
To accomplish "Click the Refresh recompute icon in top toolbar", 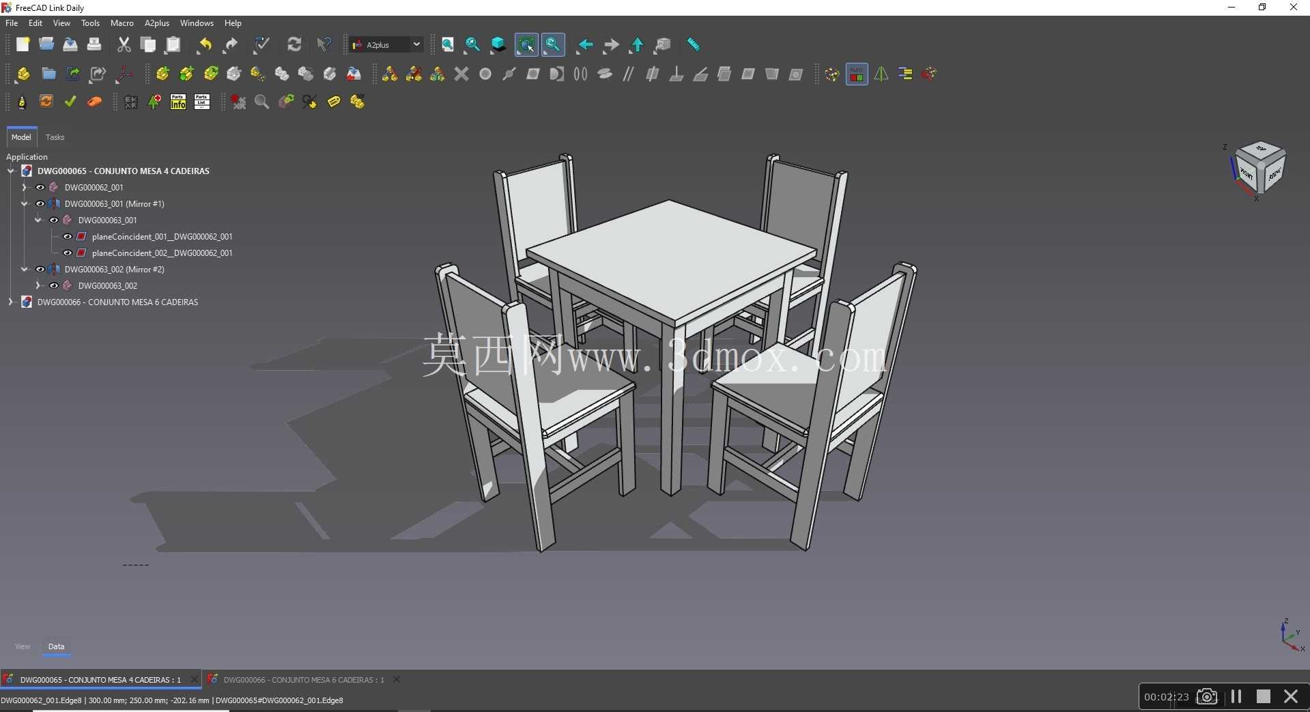I will pyautogui.click(x=294, y=45).
